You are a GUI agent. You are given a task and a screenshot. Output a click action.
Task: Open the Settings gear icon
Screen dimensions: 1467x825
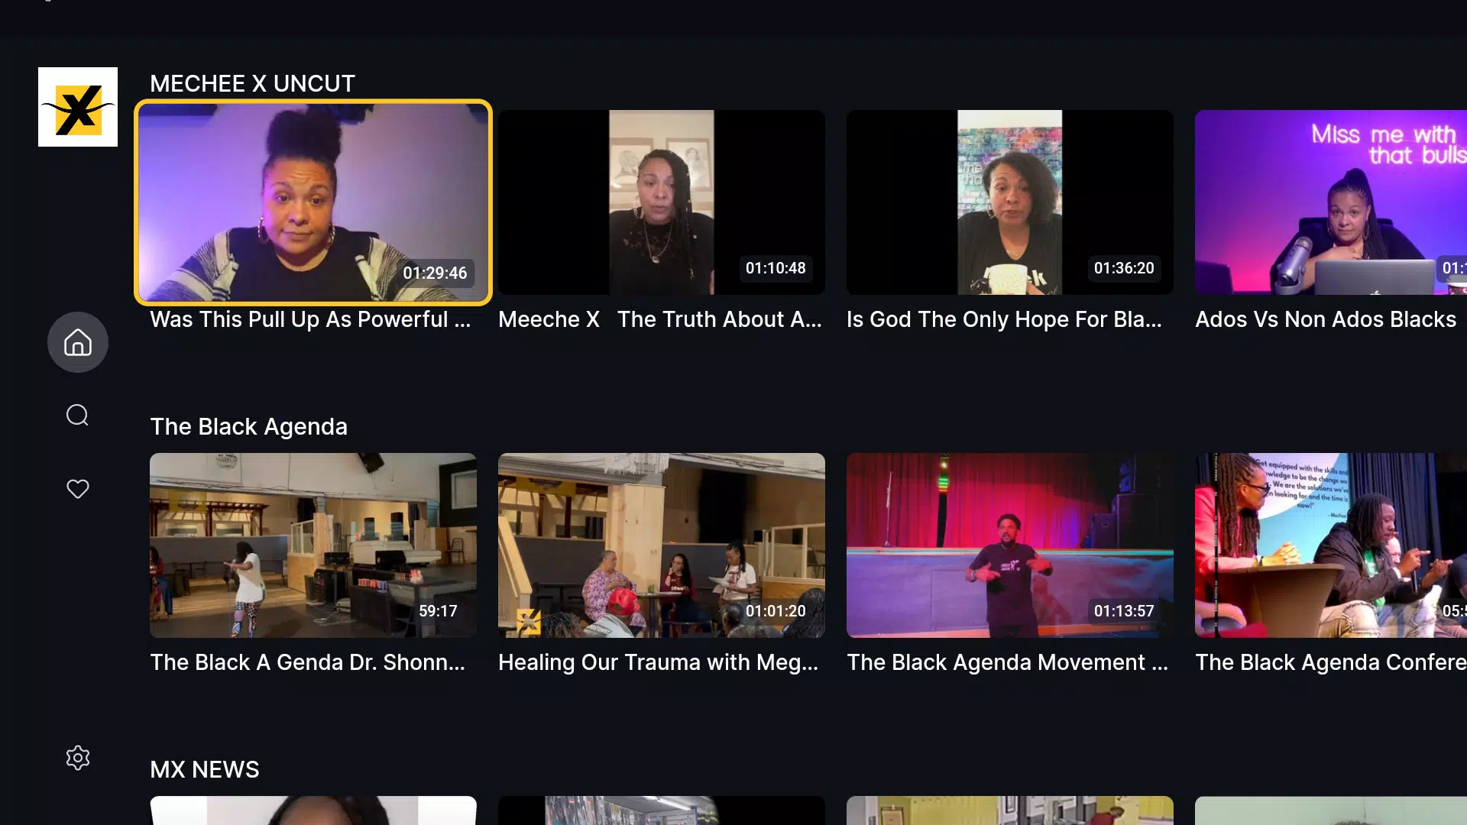pyautogui.click(x=78, y=758)
